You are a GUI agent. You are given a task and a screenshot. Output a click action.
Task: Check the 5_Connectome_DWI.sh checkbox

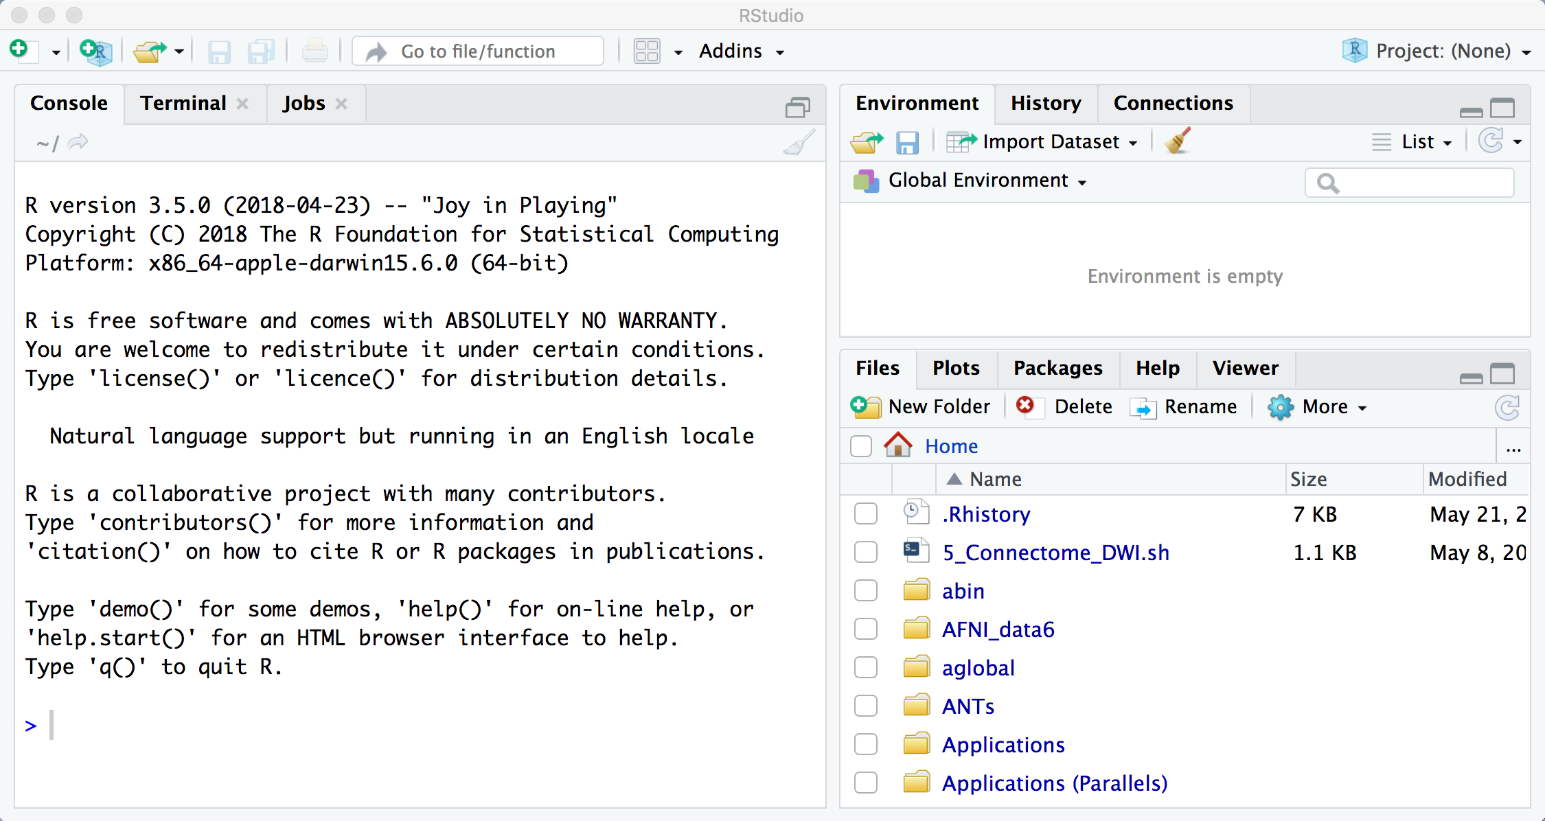click(x=866, y=552)
